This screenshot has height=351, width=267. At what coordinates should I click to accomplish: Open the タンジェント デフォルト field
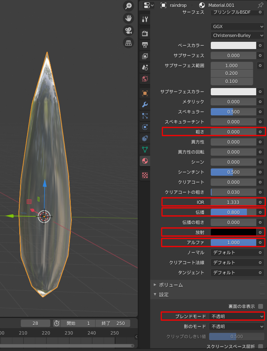click(233, 273)
